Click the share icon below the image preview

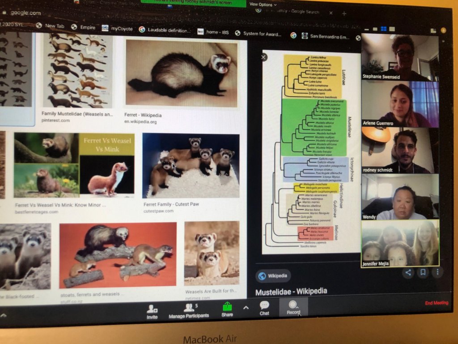[407, 272]
